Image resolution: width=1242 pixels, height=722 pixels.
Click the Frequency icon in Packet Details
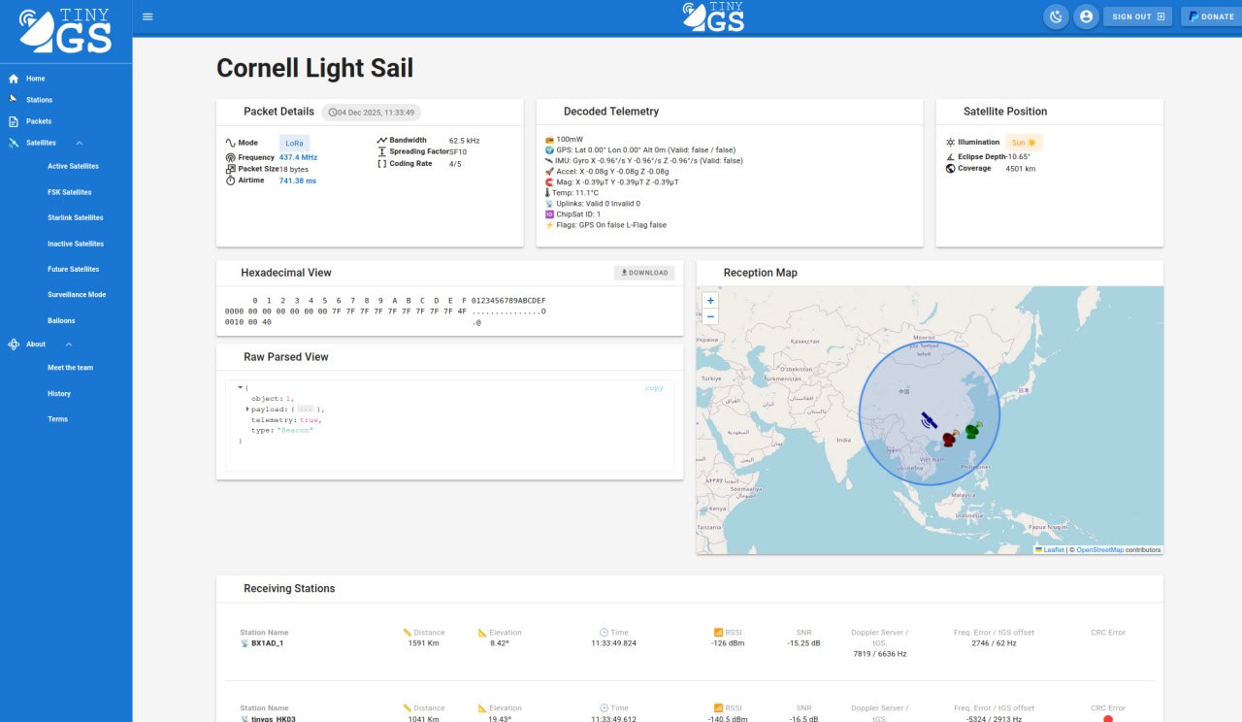231,157
